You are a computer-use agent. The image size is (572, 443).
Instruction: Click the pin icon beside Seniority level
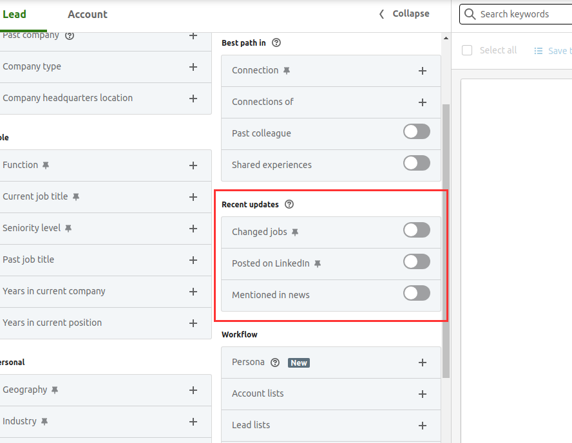68,229
